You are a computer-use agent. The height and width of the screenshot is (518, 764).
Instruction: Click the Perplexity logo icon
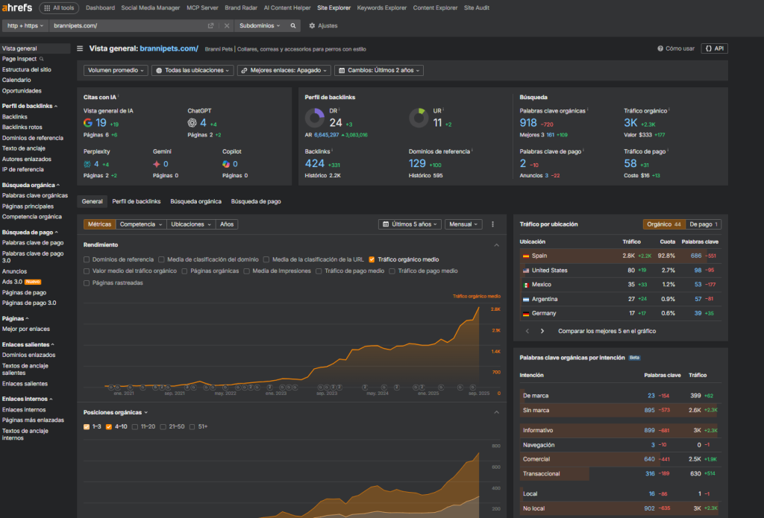[87, 164]
